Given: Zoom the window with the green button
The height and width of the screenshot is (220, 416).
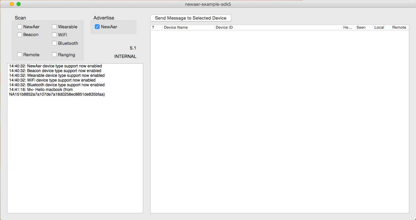Looking at the screenshot, I should [19, 4].
